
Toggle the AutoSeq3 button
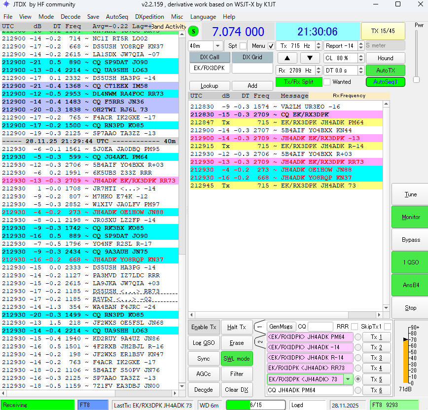[x=385, y=82]
